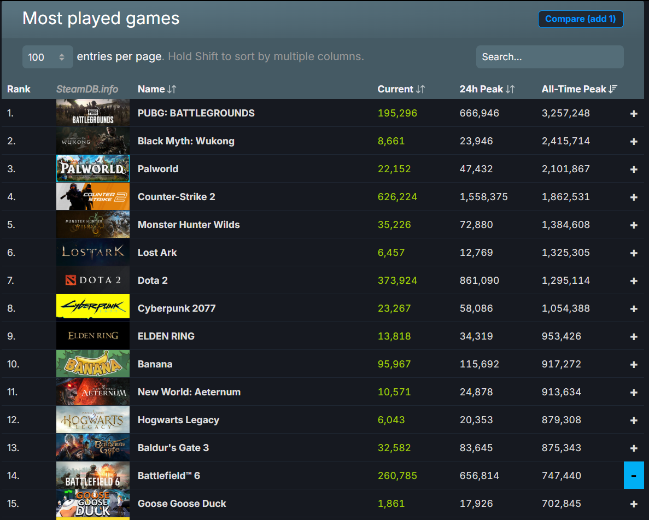The height and width of the screenshot is (520, 649).
Task: Open the Black Myth: Wukong link
Action: pyautogui.click(x=186, y=141)
